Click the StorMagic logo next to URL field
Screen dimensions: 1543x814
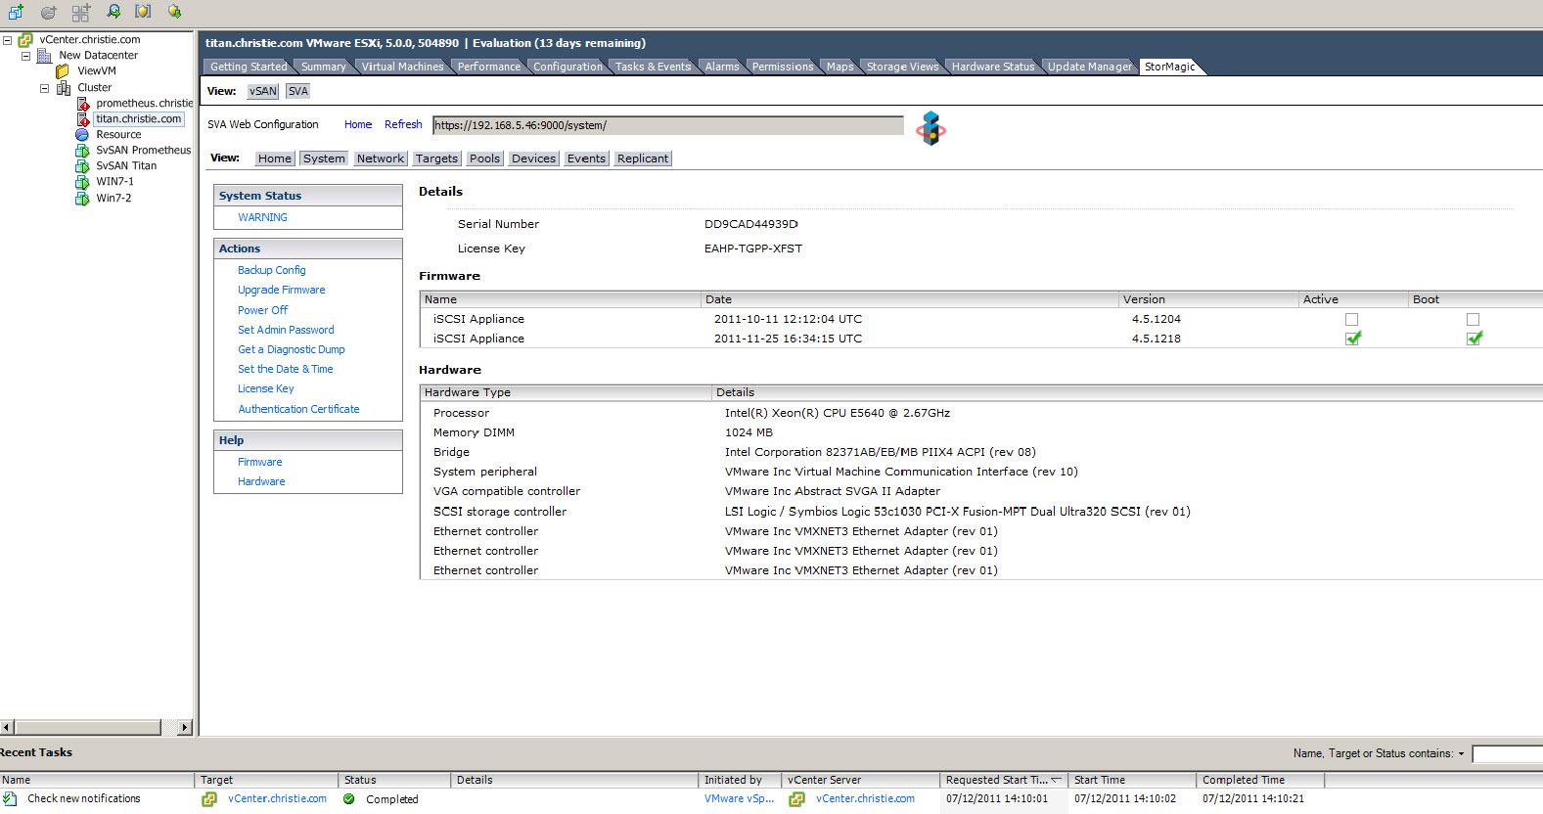tap(930, 128)
